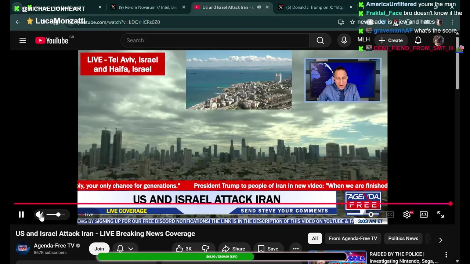This screenshot has height=264, width=470.
Task: Click the YouTube search input field
Action: pos(215,40)
